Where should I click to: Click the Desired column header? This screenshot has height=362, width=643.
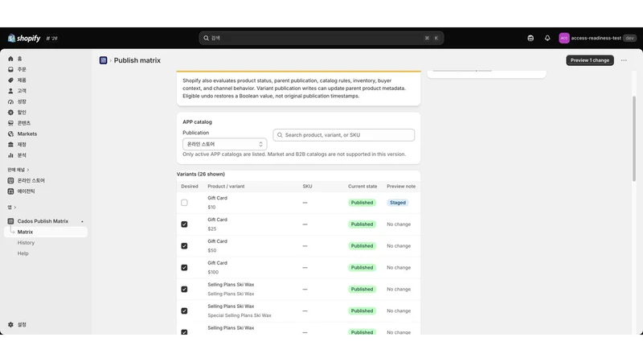(190, 187)
